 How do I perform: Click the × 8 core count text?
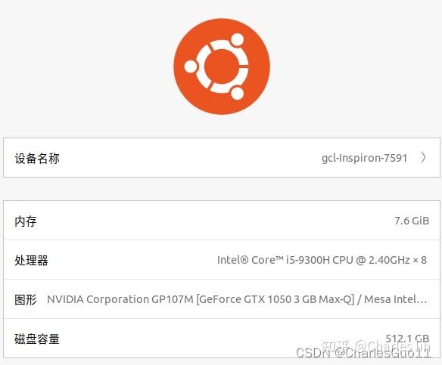pos(420,260)
